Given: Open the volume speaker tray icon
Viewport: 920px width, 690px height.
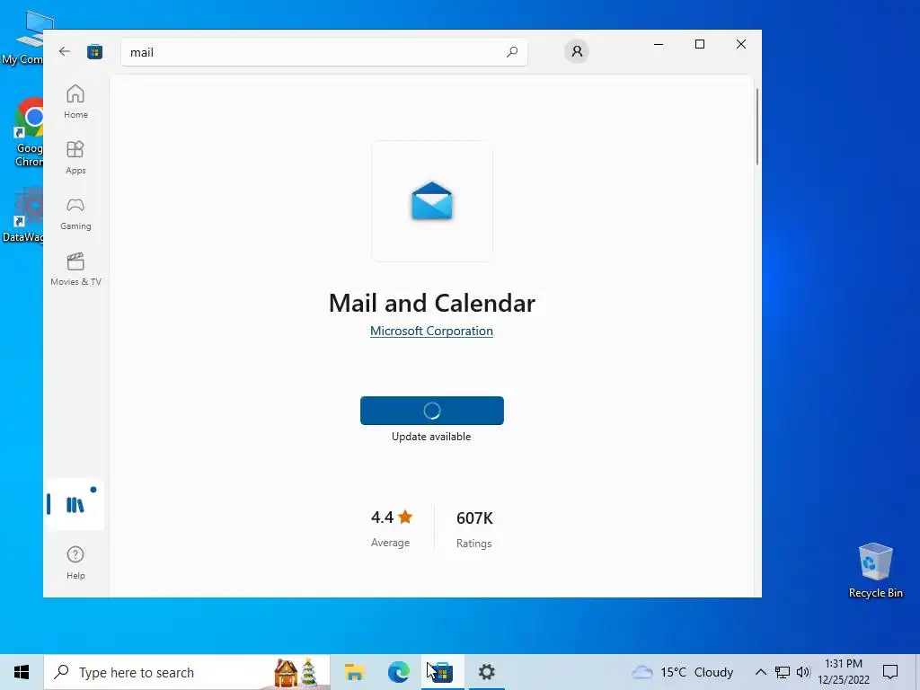Looking at the screenshot, I should click(x=803, y=672).
